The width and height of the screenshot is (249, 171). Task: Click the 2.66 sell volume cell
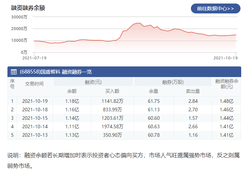pyautogui.click(x=193, y=127)
